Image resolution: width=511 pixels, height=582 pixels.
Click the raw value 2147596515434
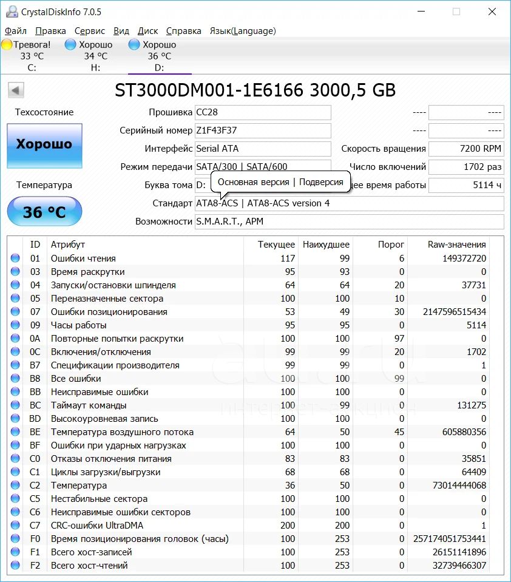pos(455,312)
